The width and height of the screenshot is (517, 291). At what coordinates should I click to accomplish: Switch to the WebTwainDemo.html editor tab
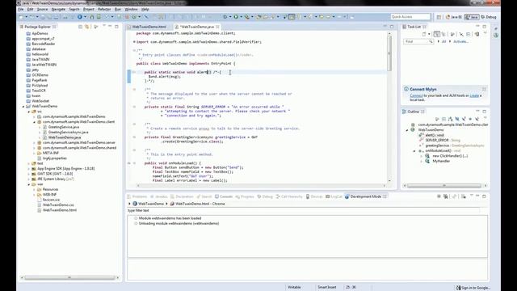[149, 27]
